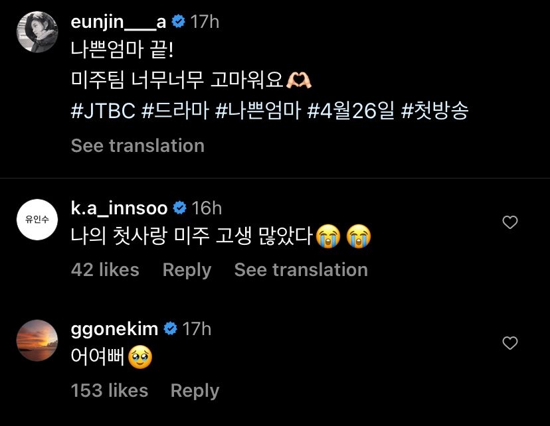Expand See translation under the caption
550x426 pixels.
(x=137, y=145)
